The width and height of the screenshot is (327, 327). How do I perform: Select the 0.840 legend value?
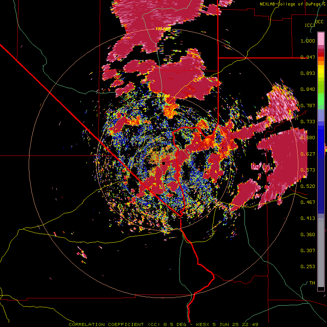(x=308, y=89)
